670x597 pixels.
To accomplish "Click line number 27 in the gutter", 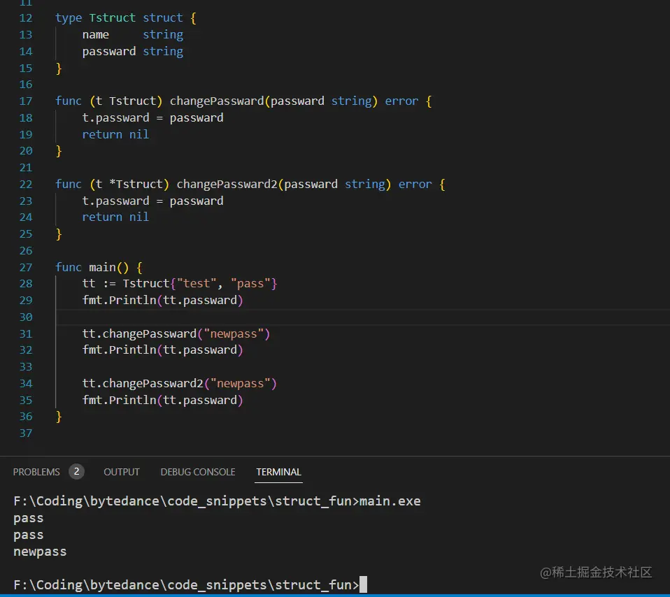I will pyautogui.click(x=26, y=267).
